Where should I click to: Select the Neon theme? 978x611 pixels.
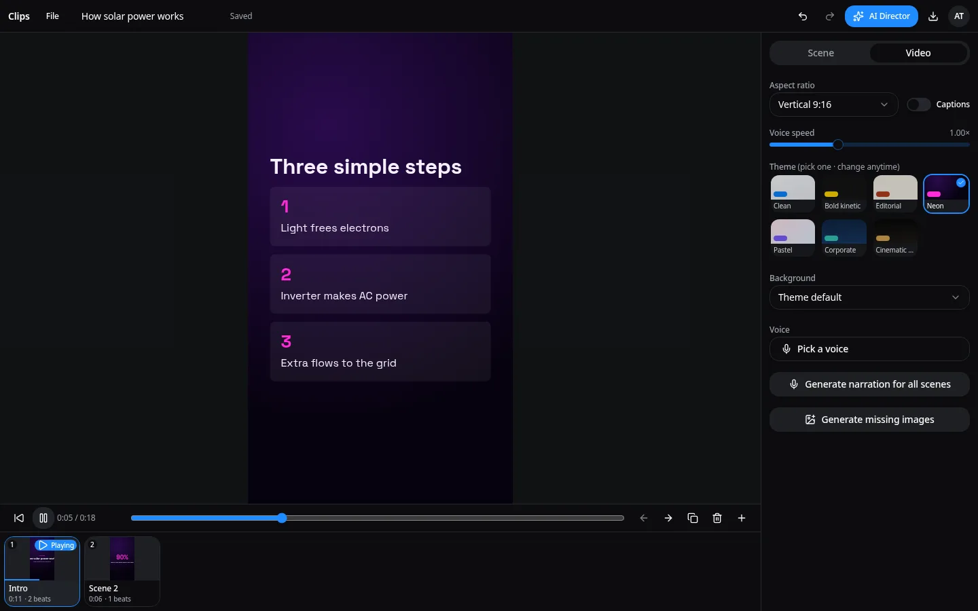pos(946,193)
